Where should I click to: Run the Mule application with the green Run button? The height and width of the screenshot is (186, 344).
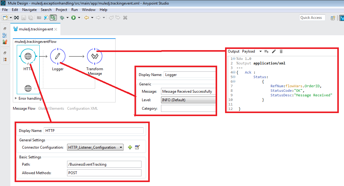coord(74,17)
